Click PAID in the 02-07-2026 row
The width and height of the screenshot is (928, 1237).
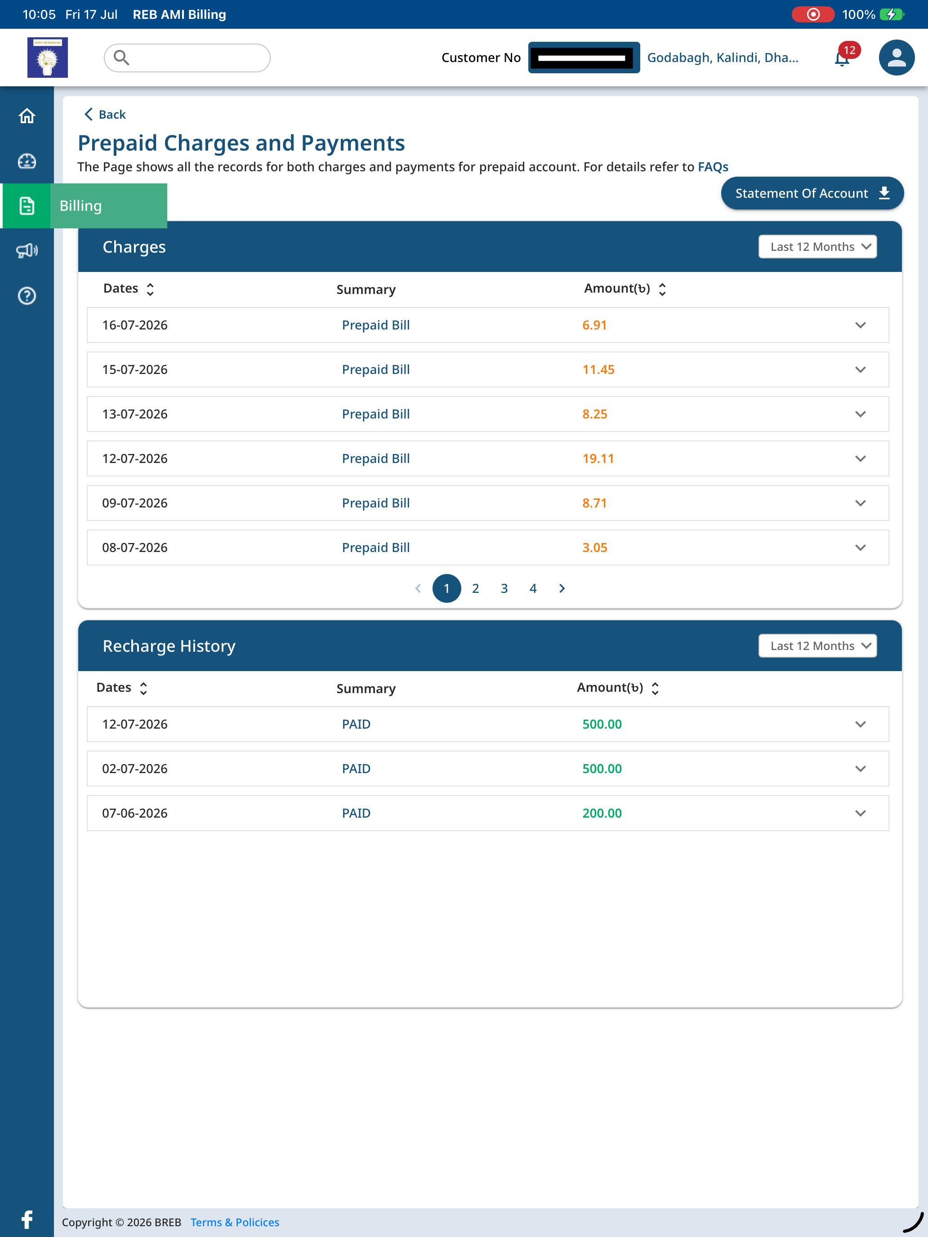(357, 768)
